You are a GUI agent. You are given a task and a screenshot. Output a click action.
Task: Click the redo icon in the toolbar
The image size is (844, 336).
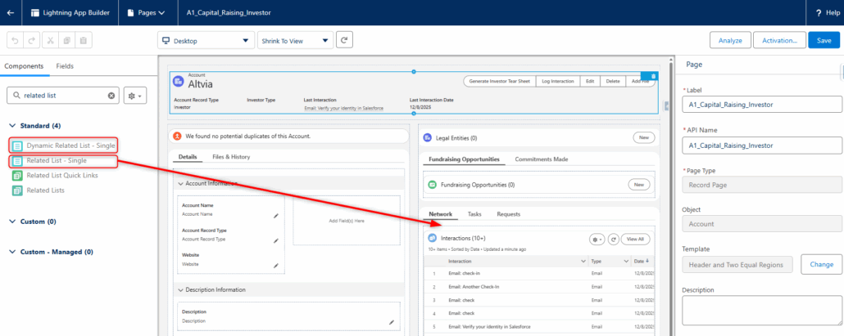(x=32, y=40)
